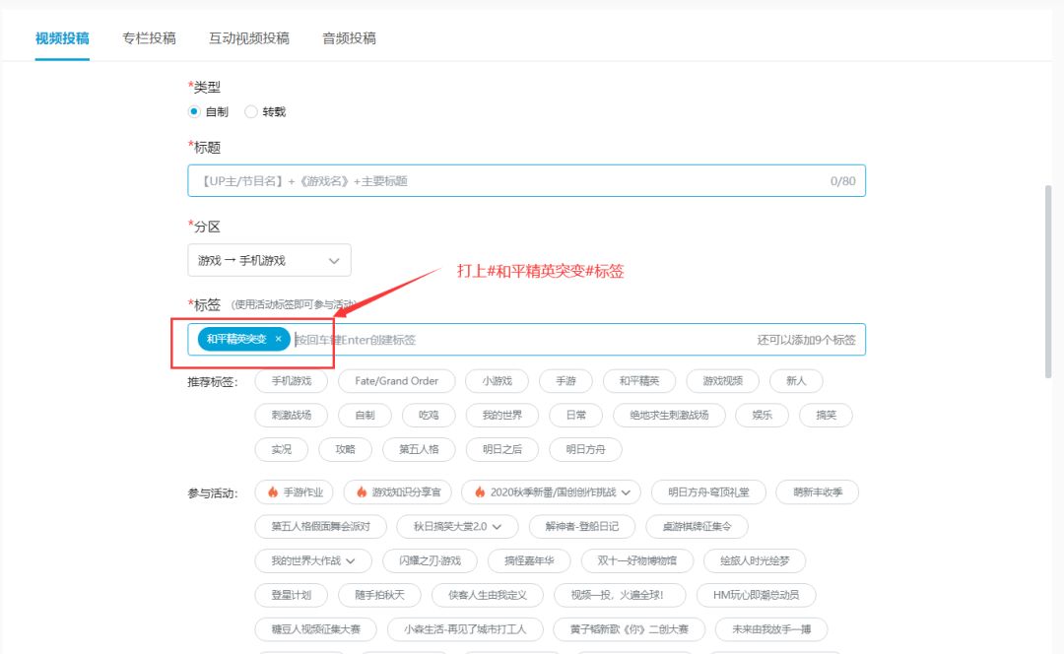Open the 音频投稿 tab

[349, 38]
